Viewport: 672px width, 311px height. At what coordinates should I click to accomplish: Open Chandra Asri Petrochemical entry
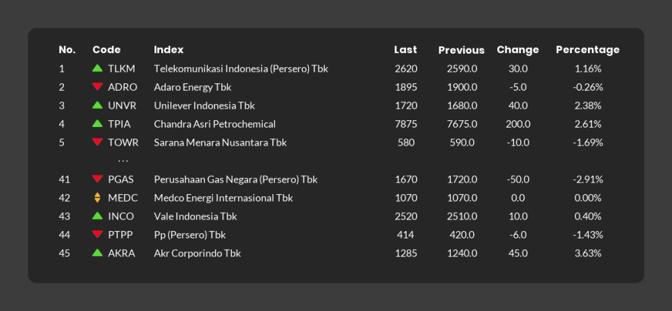(214, 124)
